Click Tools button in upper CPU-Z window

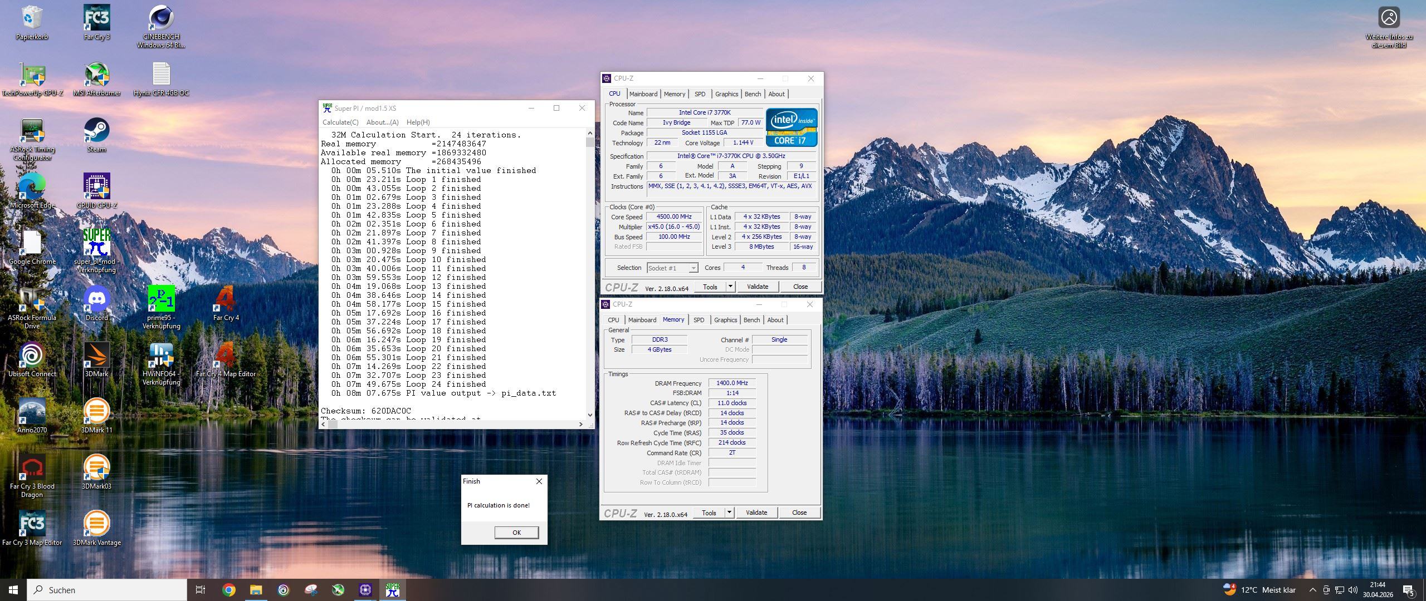pos(710,287)
